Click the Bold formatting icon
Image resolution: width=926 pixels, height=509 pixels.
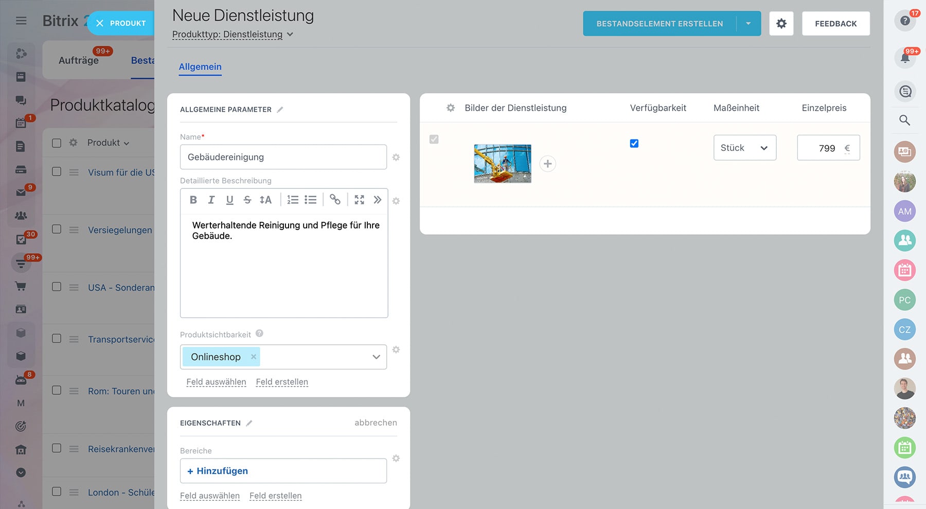tap(193, 200)
